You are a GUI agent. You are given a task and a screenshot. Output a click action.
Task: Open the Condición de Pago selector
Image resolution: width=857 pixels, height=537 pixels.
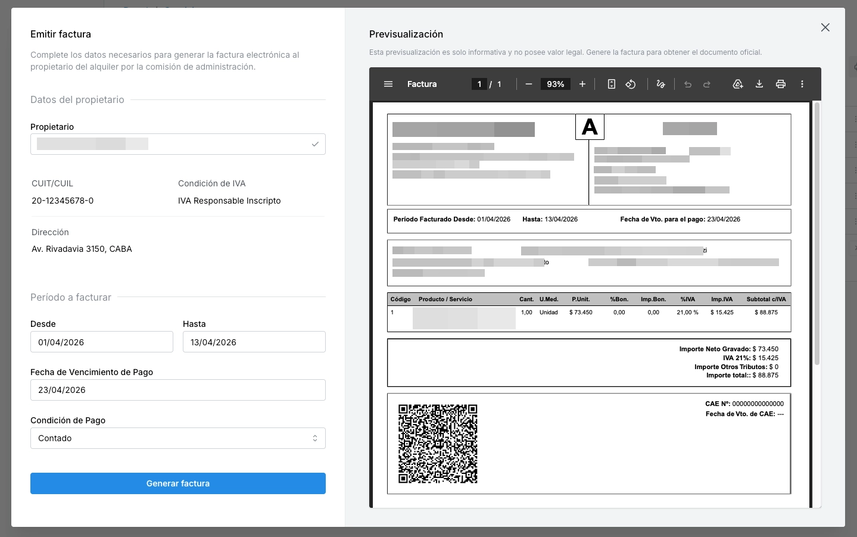click(x=178, y=438)
